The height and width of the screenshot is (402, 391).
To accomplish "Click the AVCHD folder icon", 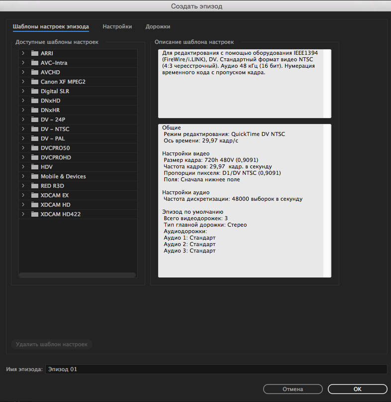I will coord(34,72).
